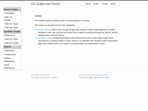Click the Copyright © 2015 Diego F Guillen text
Image resolution: width=148 pixels, height=111 pixels.
(44, 78)
